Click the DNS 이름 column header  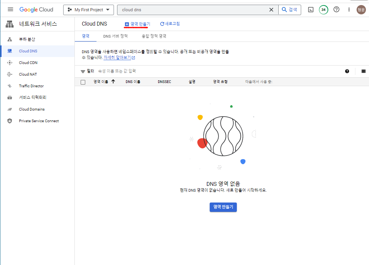133,82
